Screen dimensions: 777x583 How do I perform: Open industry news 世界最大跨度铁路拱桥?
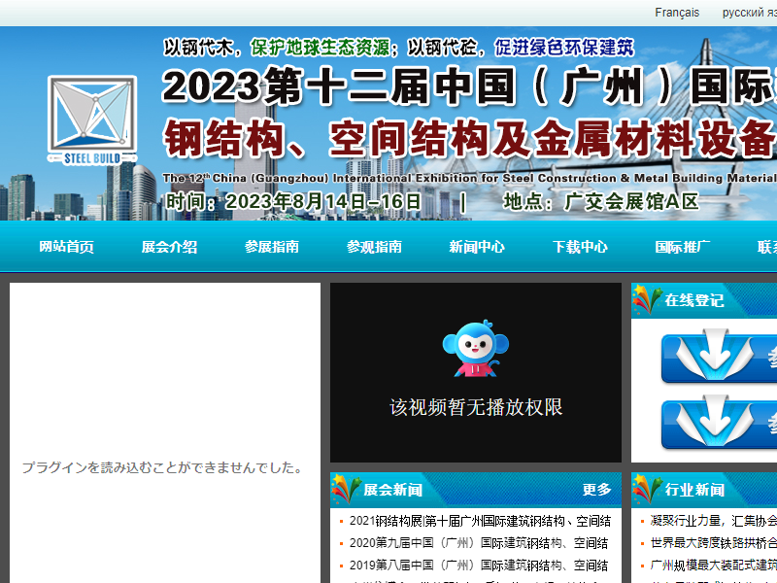click(x=714, y=543)
